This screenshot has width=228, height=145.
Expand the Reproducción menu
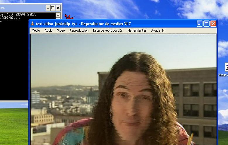(x=79, y=30)
